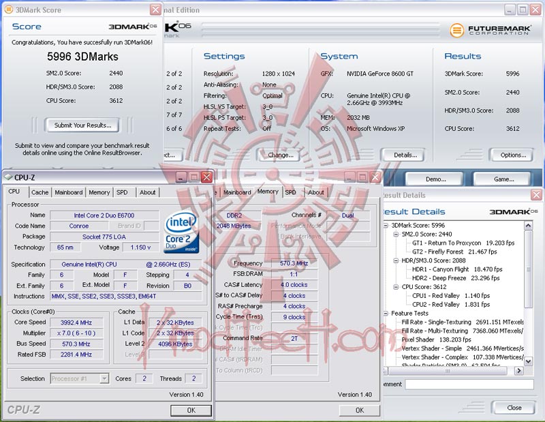
Task: Click the Core Speed value 3992.4 MHz
Action: [76, 322]
